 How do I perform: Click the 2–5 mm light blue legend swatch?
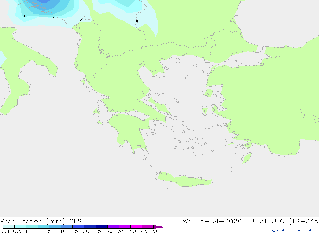43,227
